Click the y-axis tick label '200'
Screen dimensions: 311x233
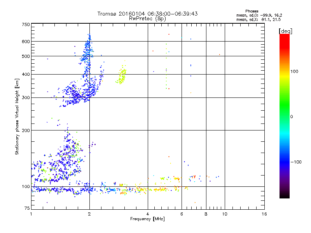tap(26, 130)
